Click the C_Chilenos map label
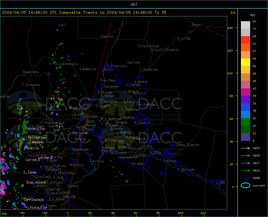 coord(31,85)
